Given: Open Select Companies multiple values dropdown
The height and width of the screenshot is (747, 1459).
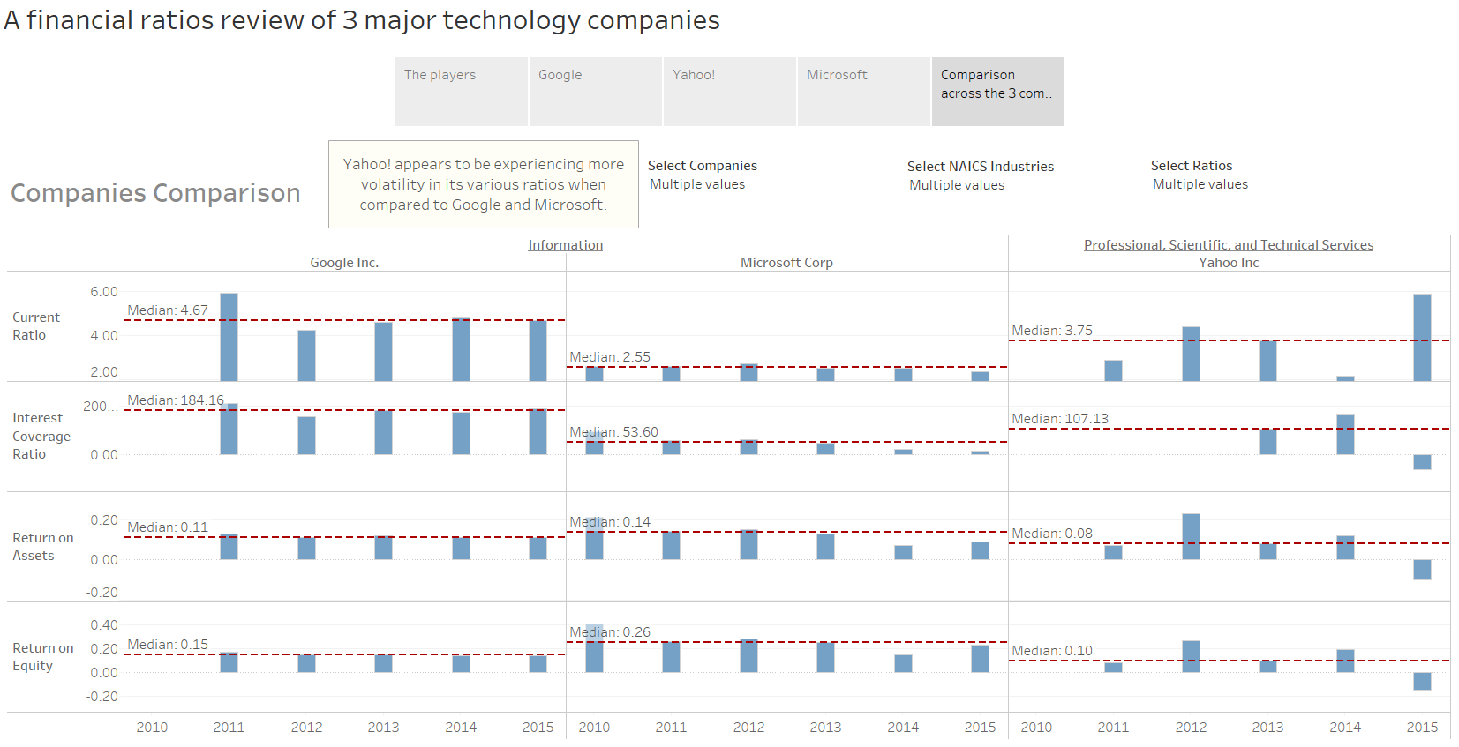Looking at the screenshot, I should coord(697,184).
